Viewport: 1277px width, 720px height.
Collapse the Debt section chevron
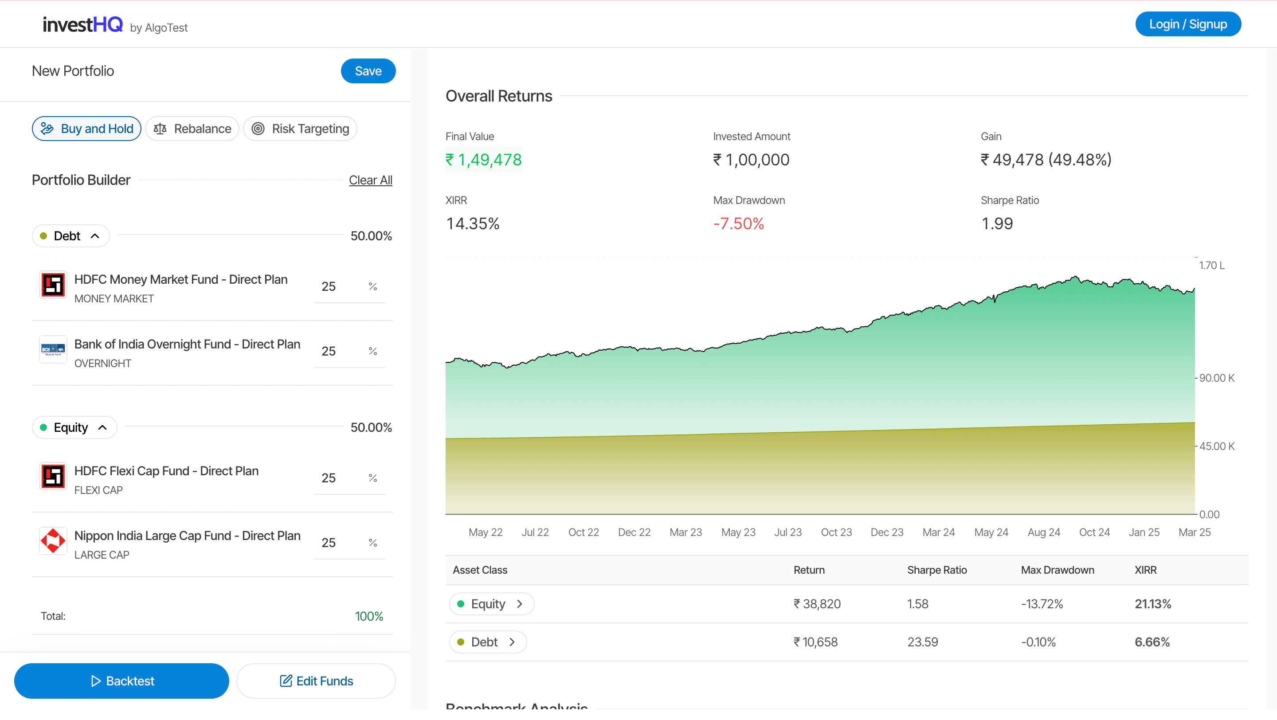(95, 236)
